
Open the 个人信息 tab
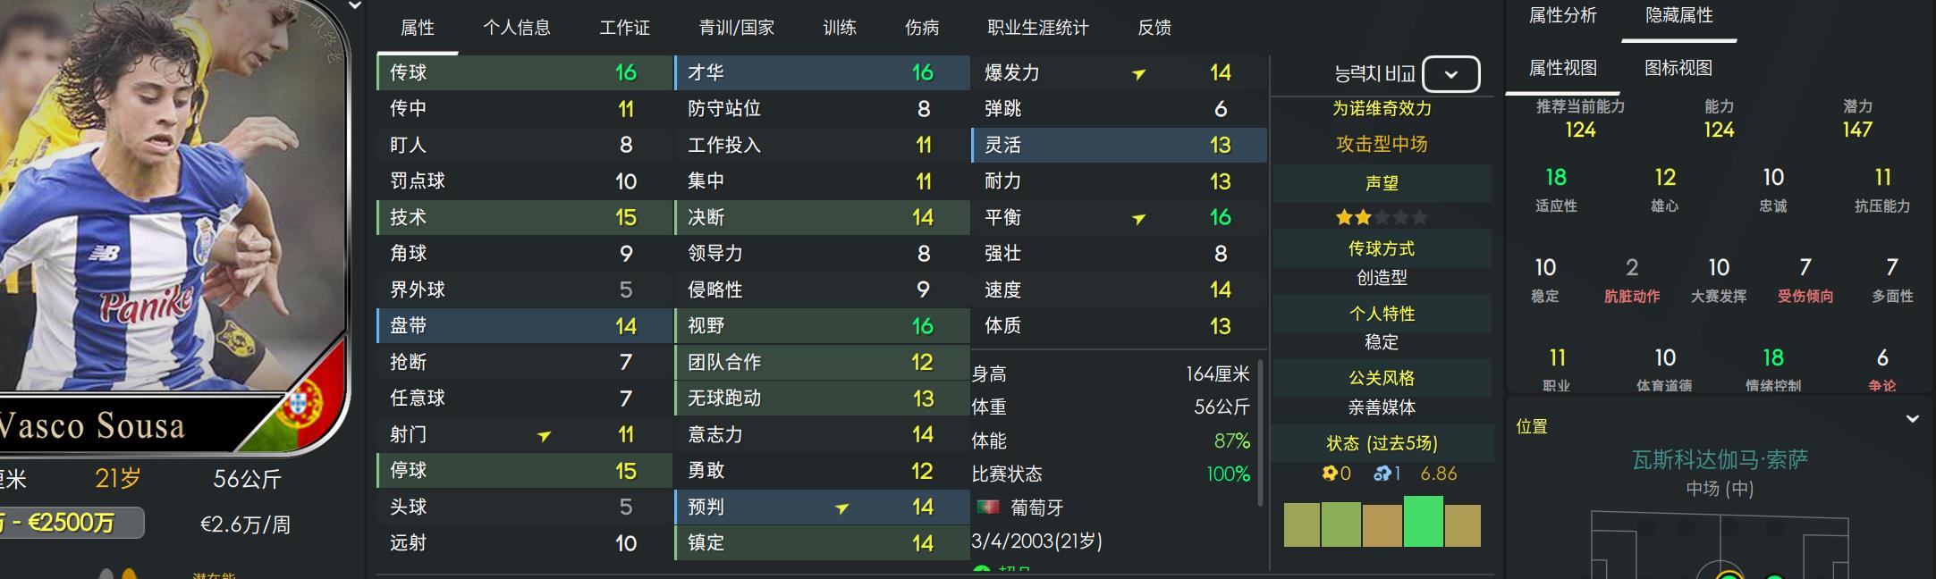pyautogui.click(x=517, y=28)
